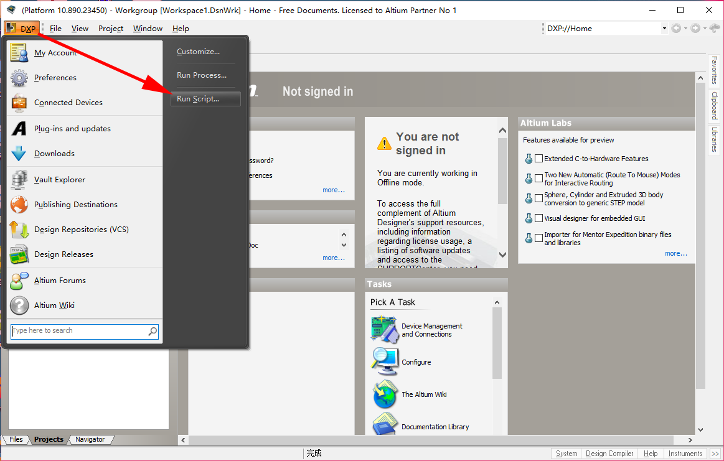The height and width of the screenshot is (461, 724).
Task: Click Pick A Task scroll up arrow
Action: click(497, 303)
